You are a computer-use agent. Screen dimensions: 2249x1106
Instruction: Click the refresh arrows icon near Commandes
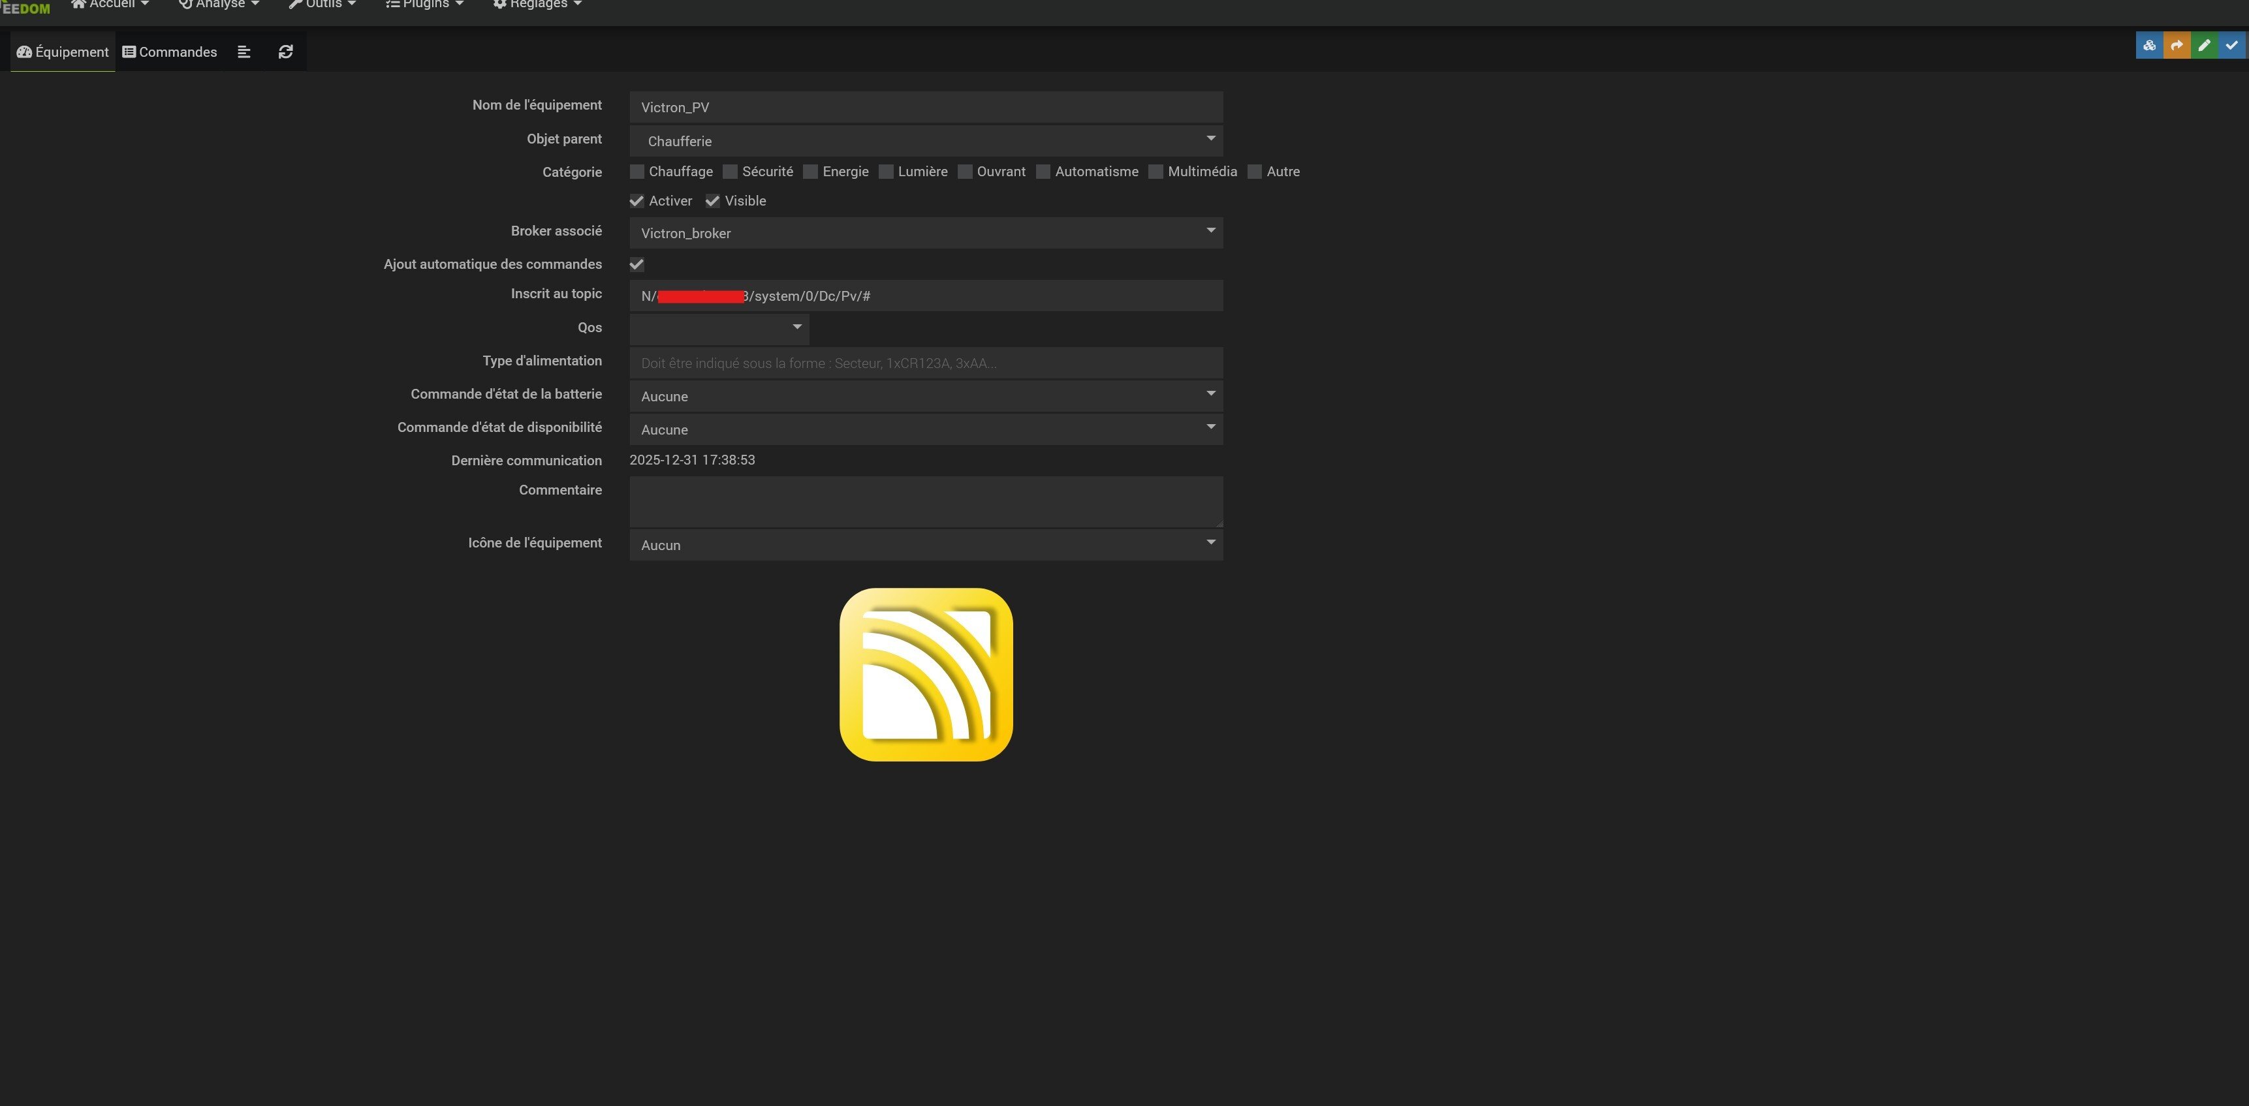tap(285, 52)
